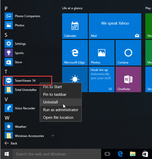The image size is (152, 159).
Task: Open Voice Recorder microphone icon
Action: pyautogui.click(x=9, y=108)
